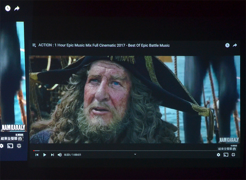Screen dimensions: 246x180
Task: Exit fullscreen in main player
Action: click(x=233, y=155)
